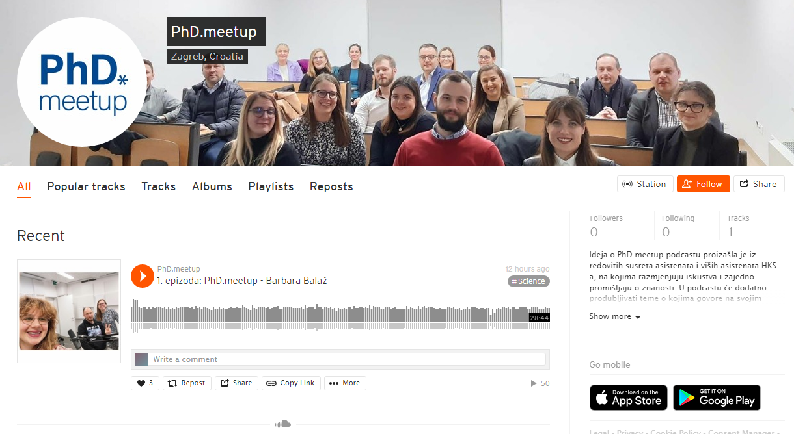Open the episode artwork thumbnail
The height and width of the screenshot is (434, 794).
69,311
